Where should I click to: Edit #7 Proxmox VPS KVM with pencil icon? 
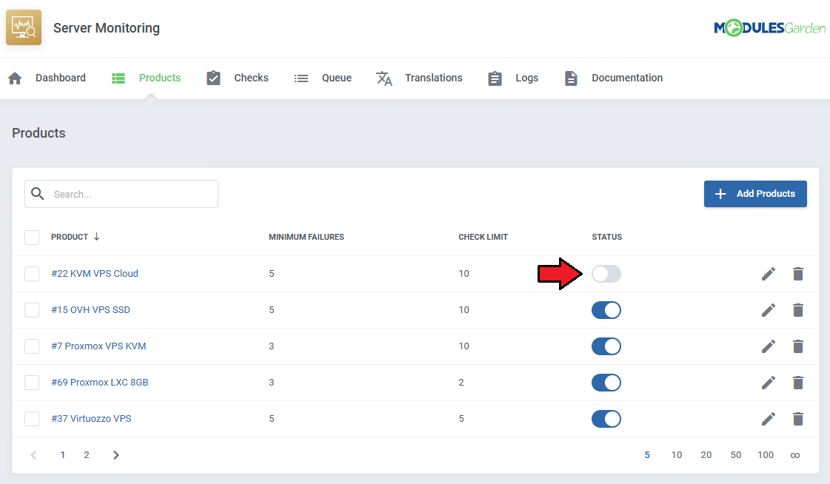point(769,346)
